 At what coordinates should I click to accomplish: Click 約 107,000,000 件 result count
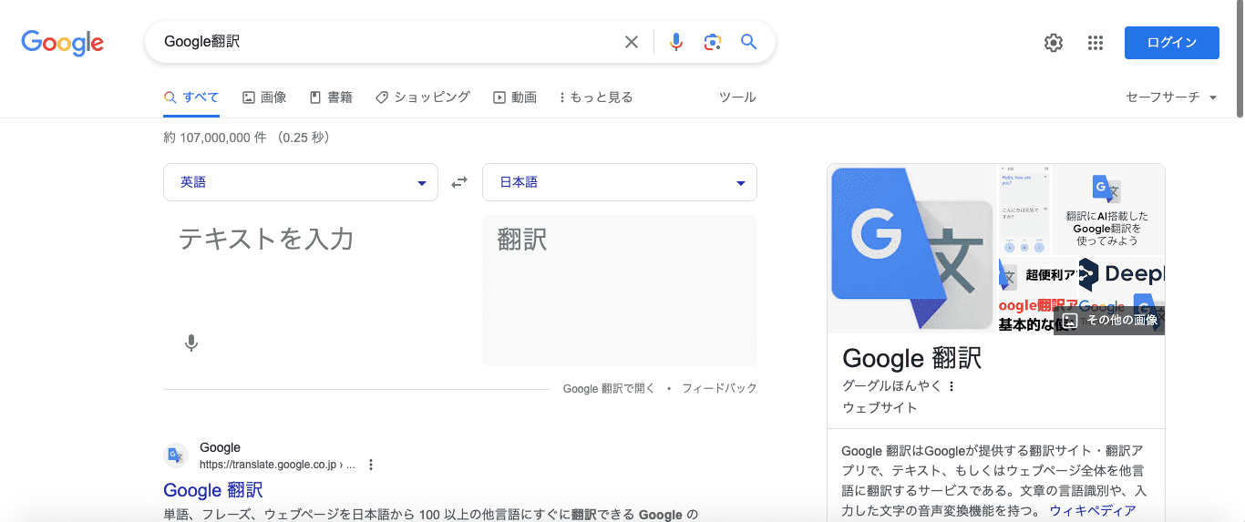pos(246,138)
